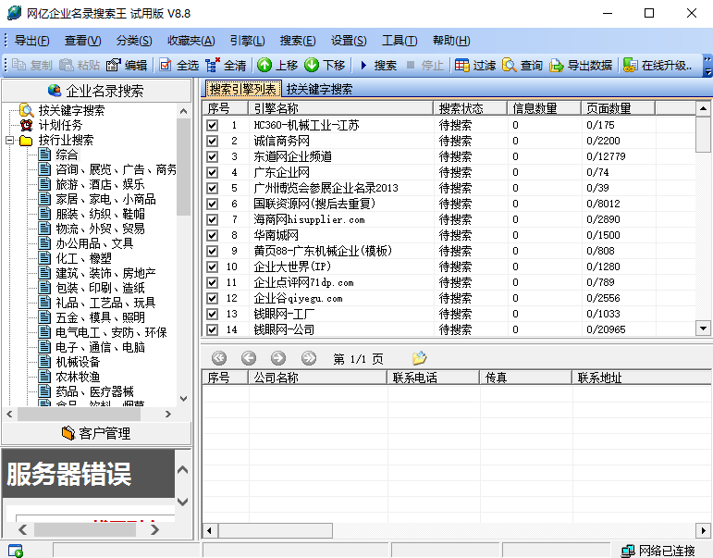Toggle checkbox for 国联资源网(搜后去重复)
713x558 pixels.
click(x=213, y=204)
